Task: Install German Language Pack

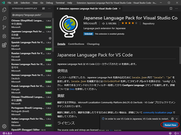Action: click(48, 82)
